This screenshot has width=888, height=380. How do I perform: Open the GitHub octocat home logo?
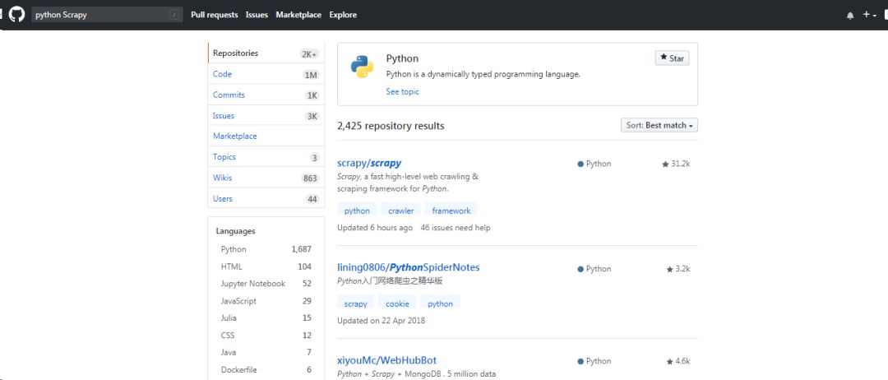click(17, 14)
